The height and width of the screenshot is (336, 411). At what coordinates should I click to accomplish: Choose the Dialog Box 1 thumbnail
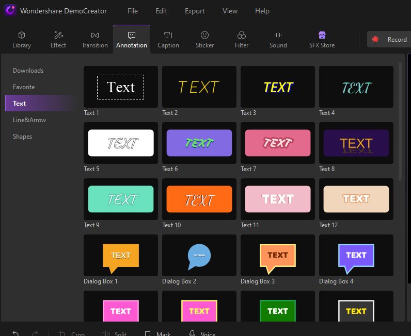121,256
